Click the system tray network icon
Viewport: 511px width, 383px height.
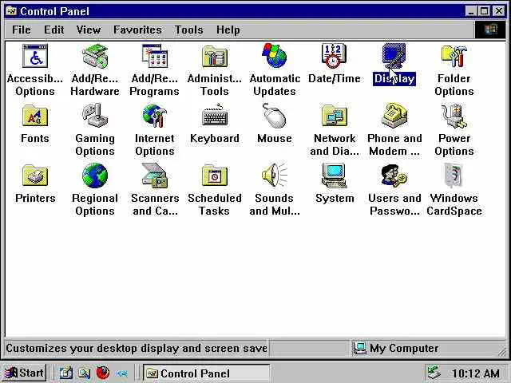[434, 373]
